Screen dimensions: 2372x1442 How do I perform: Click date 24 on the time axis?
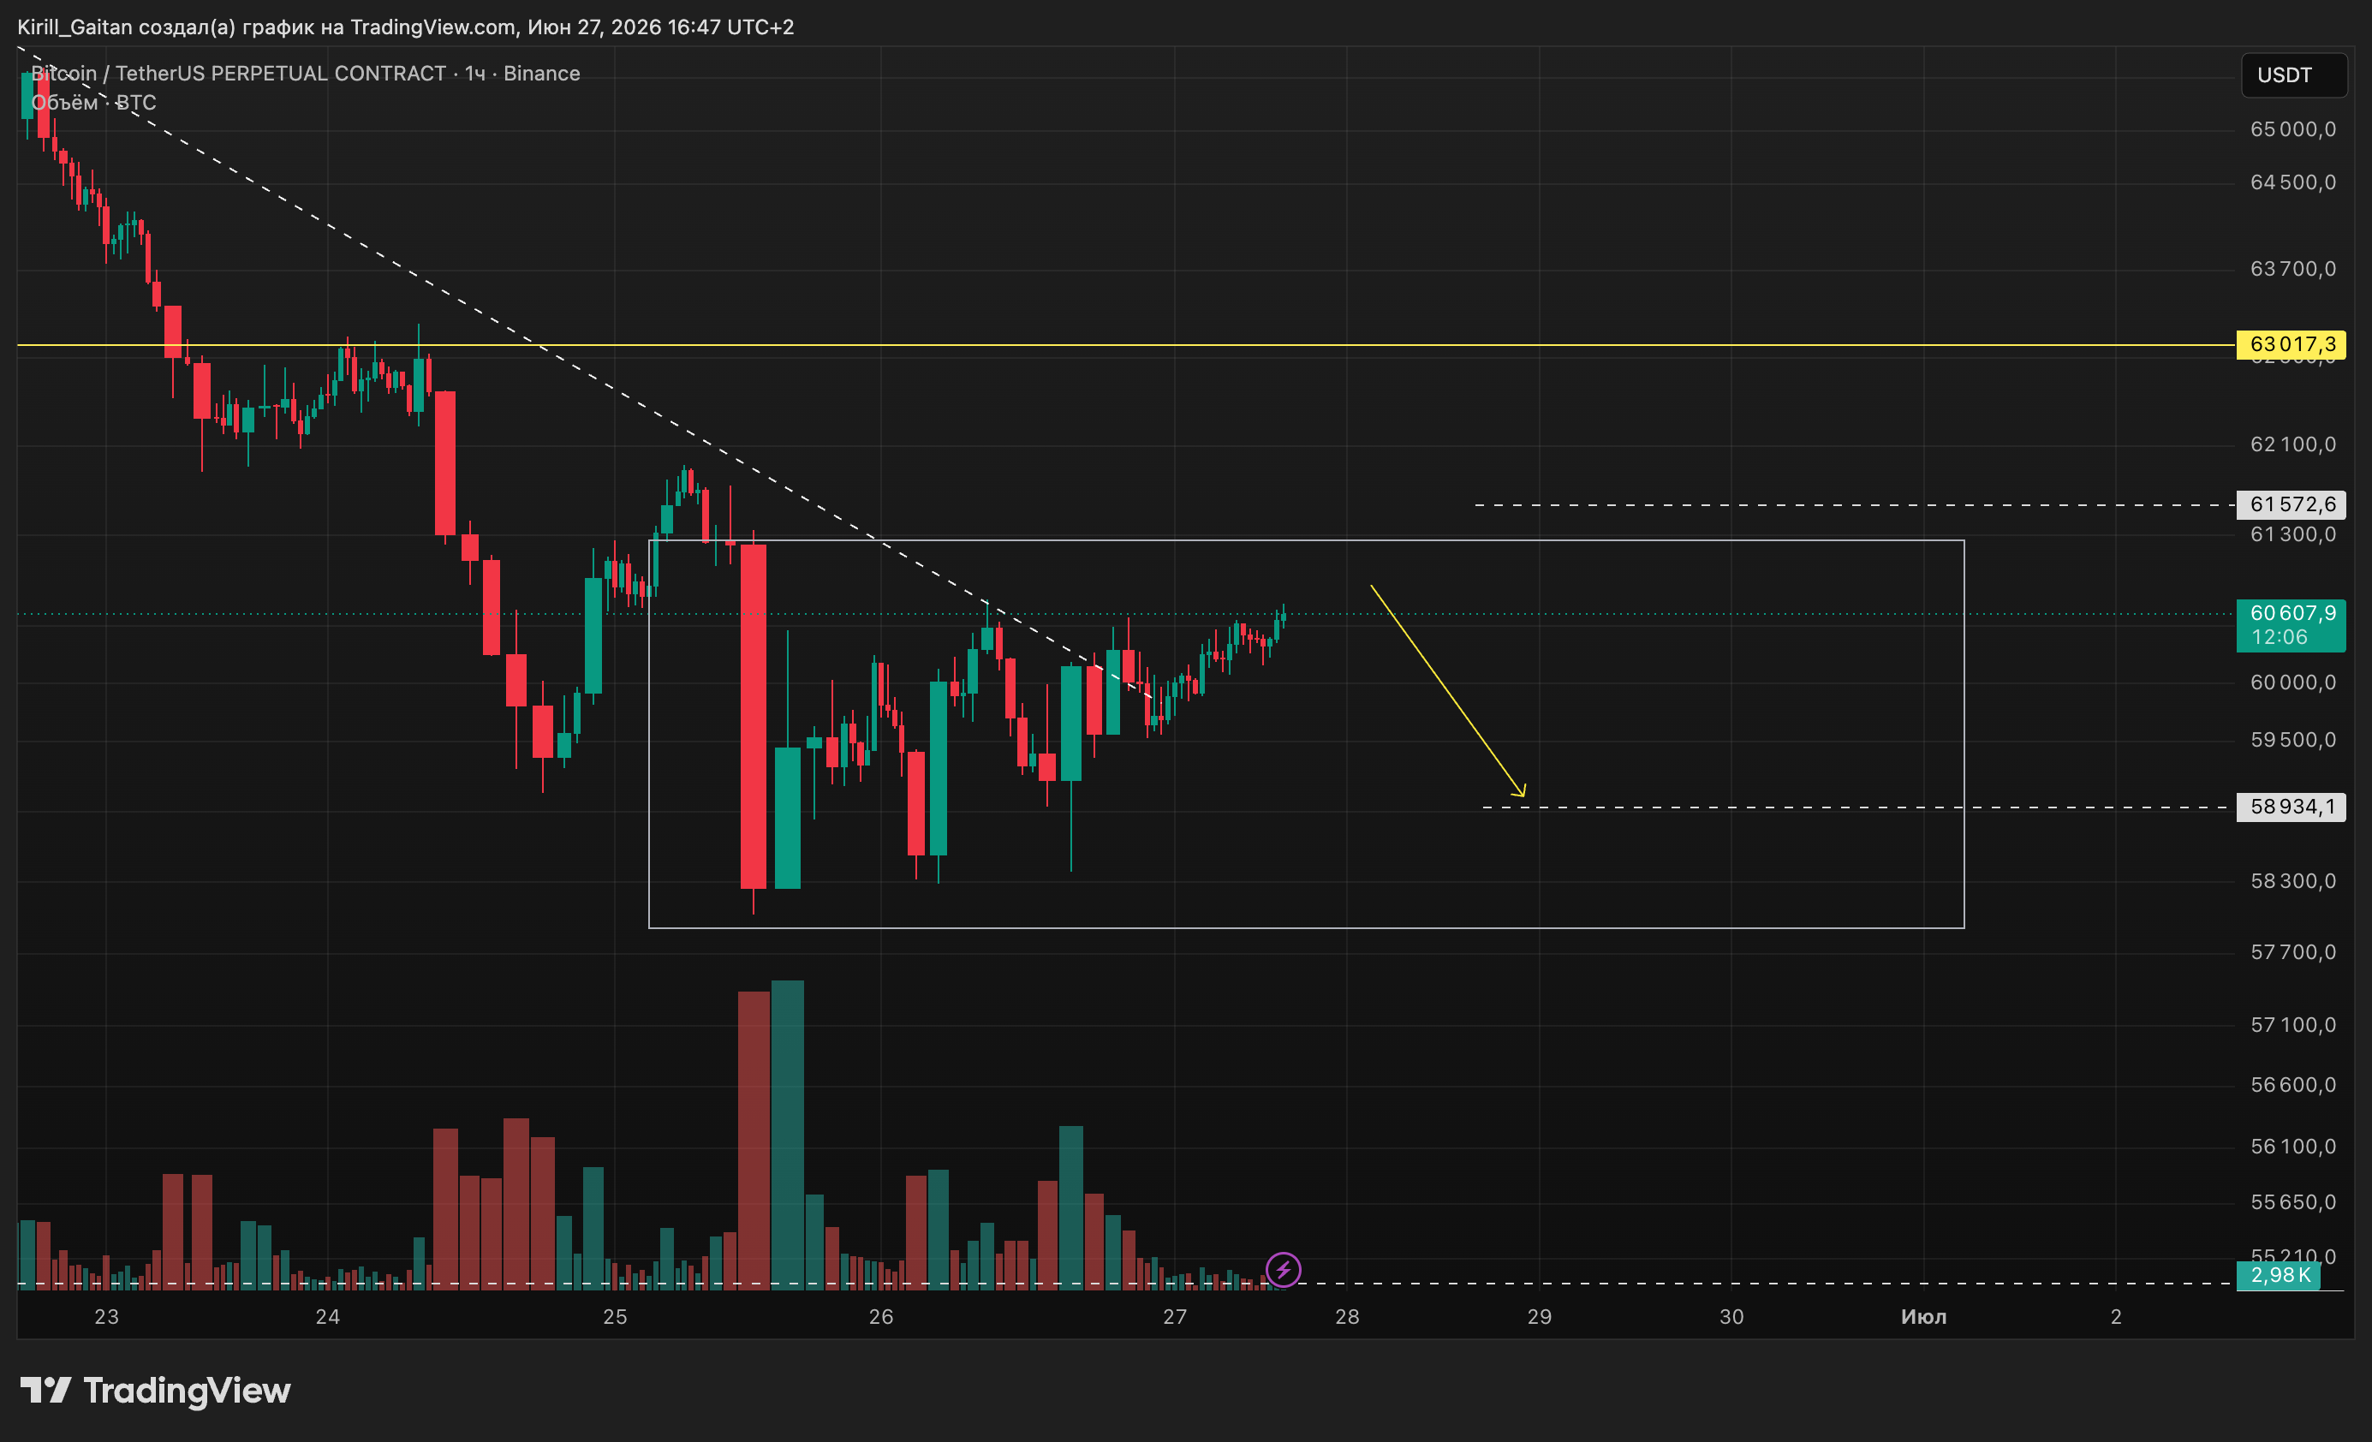tap(327, 1317)
